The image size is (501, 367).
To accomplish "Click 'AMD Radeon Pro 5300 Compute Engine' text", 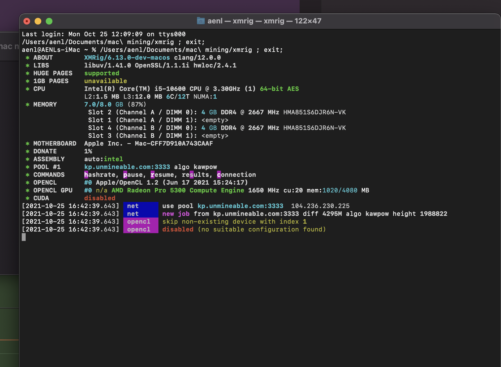I will [x=178, y=190].
